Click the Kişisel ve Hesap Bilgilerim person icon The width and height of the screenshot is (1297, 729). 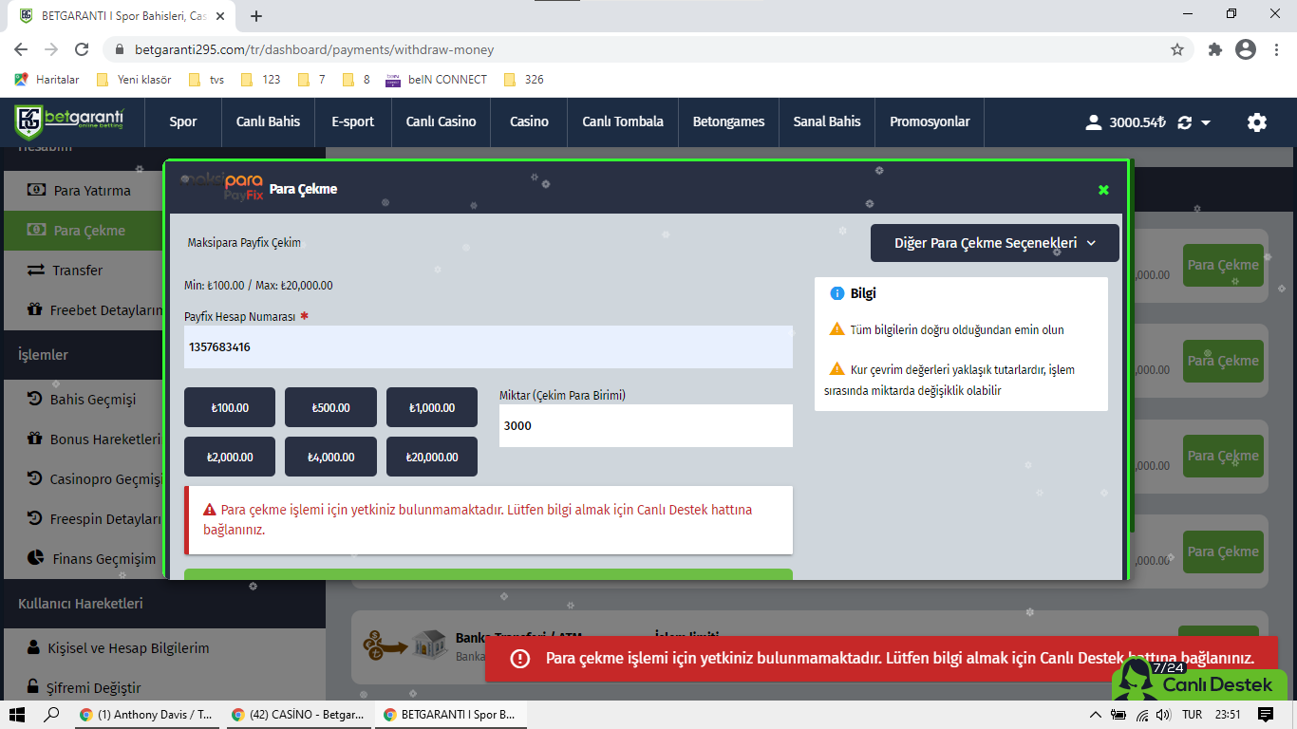point(32,647)
